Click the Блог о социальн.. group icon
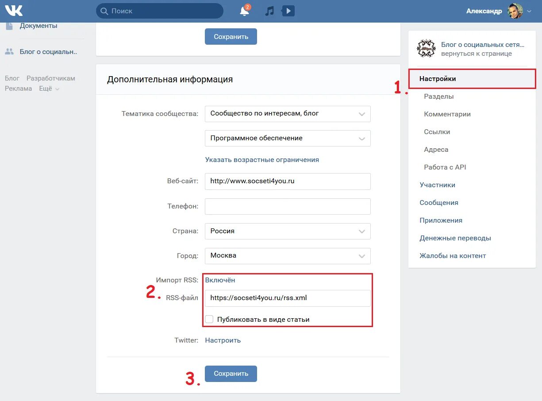This screenshot has width=542, height=401. [x=9, y=51]
